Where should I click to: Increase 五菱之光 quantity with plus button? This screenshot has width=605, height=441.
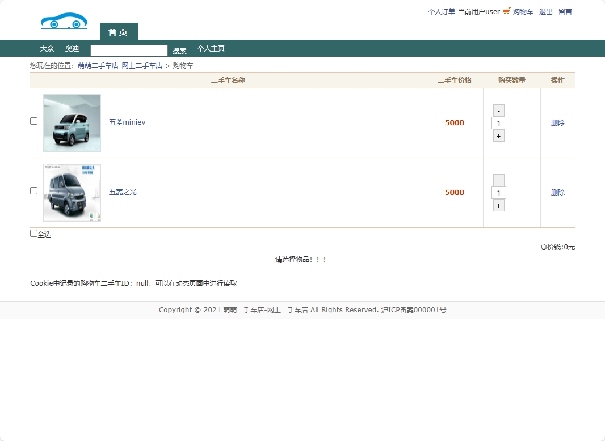[498, 205]
